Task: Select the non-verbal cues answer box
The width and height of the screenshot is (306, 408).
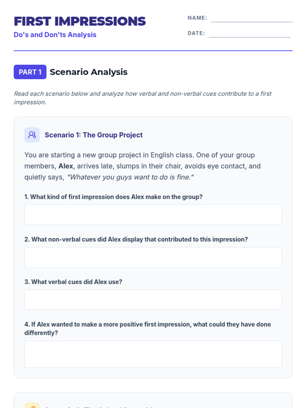Action: (x=153, y=257)
